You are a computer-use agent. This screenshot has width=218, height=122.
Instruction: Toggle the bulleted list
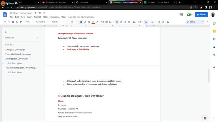coord(146,22)
